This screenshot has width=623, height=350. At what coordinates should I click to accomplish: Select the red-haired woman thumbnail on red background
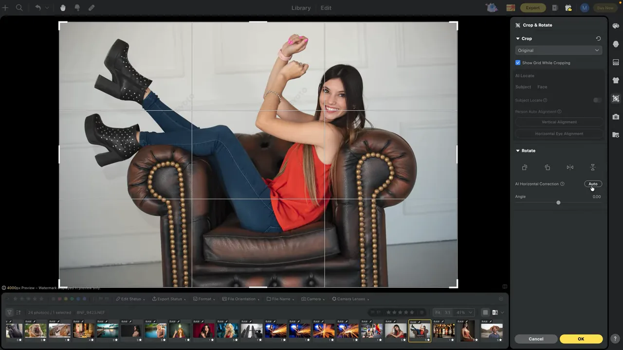pos(203,331)
